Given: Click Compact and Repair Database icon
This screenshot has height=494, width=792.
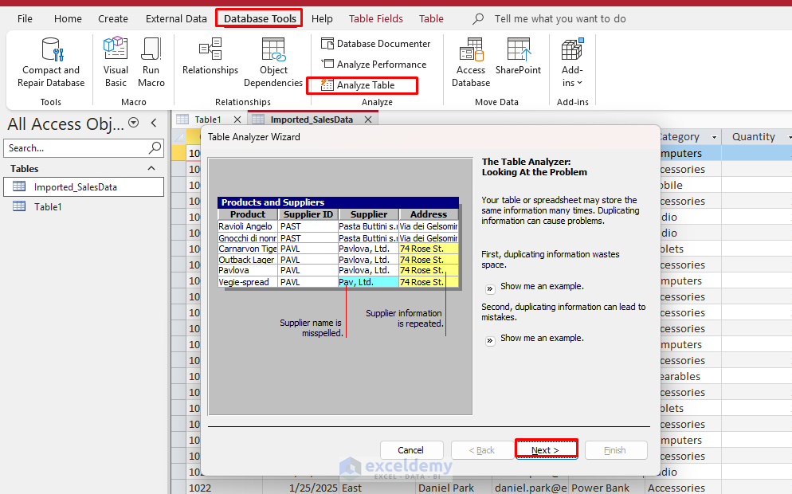Looking at the screenshot, I should [x=51, y=49].
